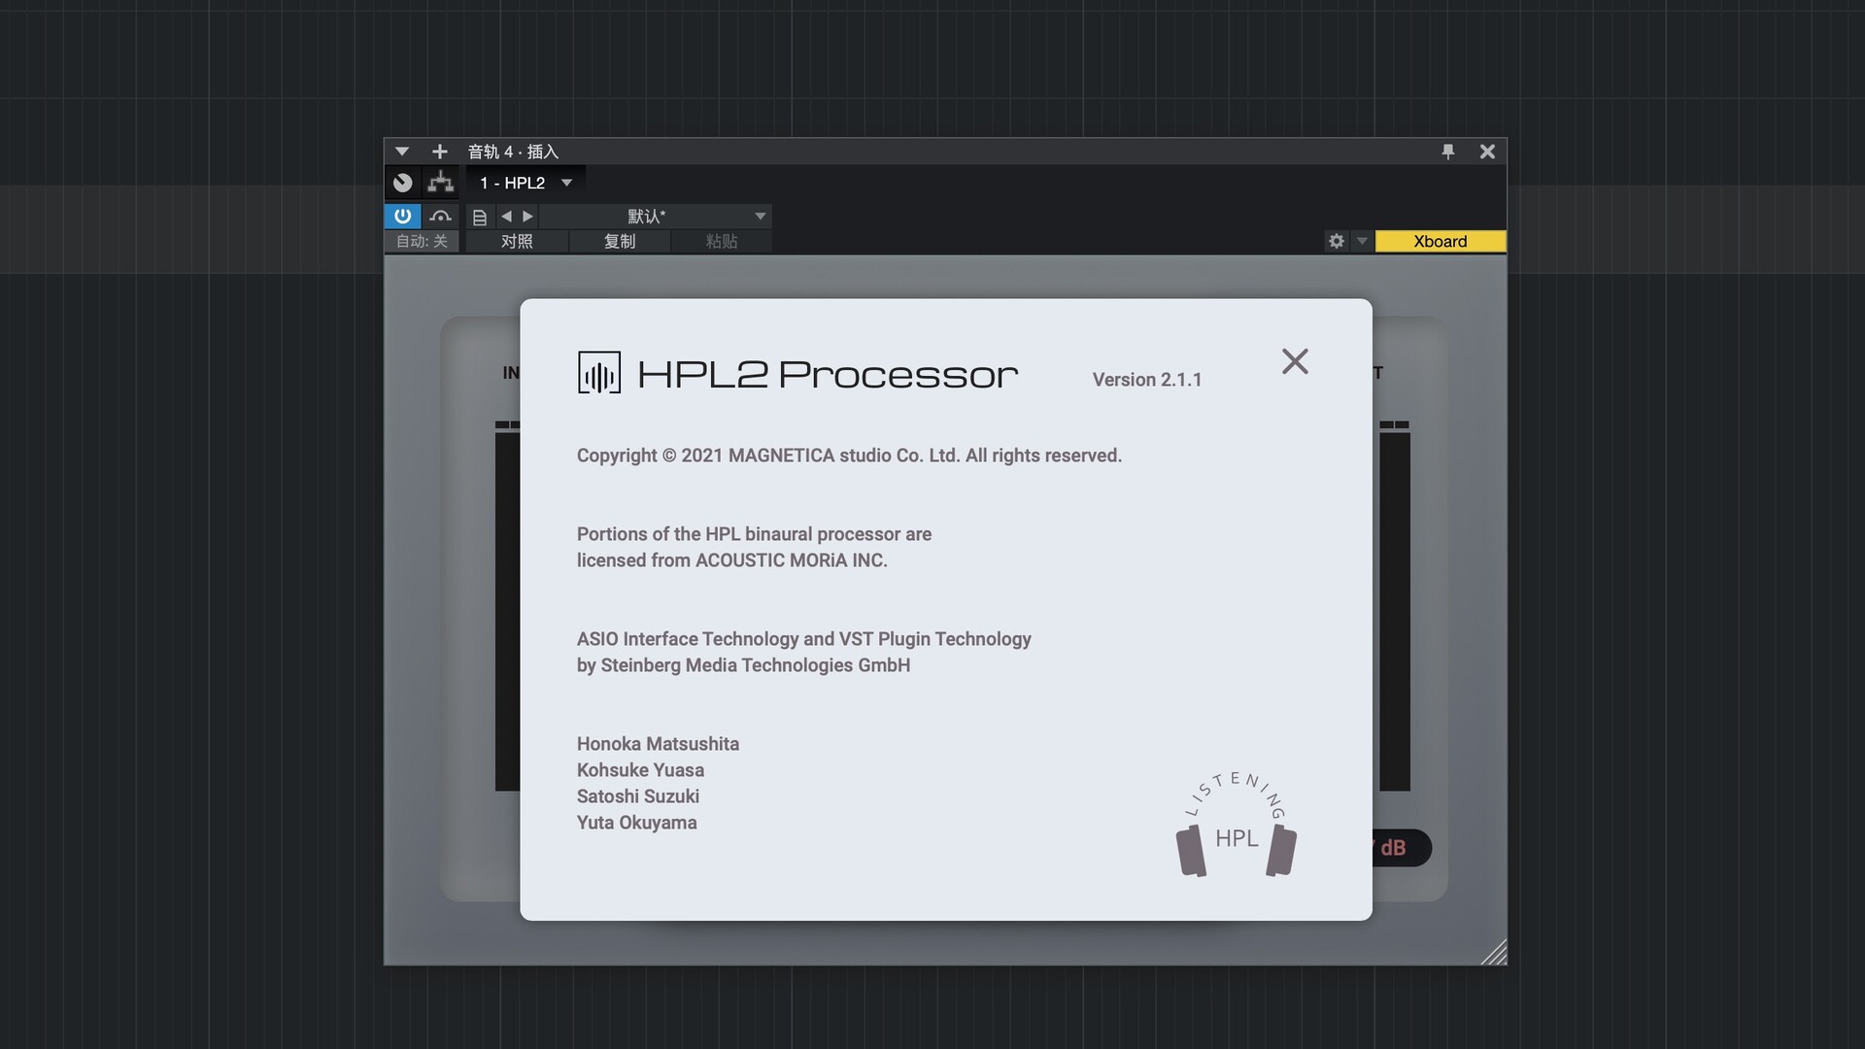Click the round dial icon left of the routing icon
This screenshot has width=1865, height=1049.
pos(403,183)
